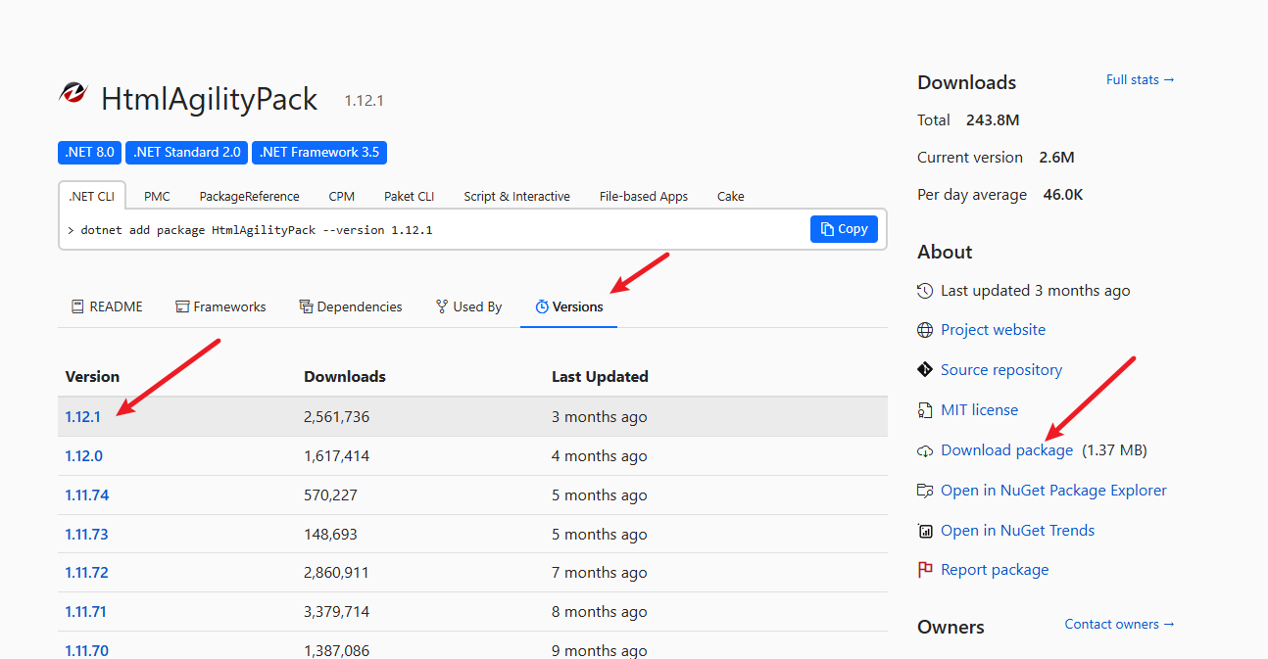The image size is (1268, 659).
Task: Click the clock icon on Versions tab
Action: point(542,306)
